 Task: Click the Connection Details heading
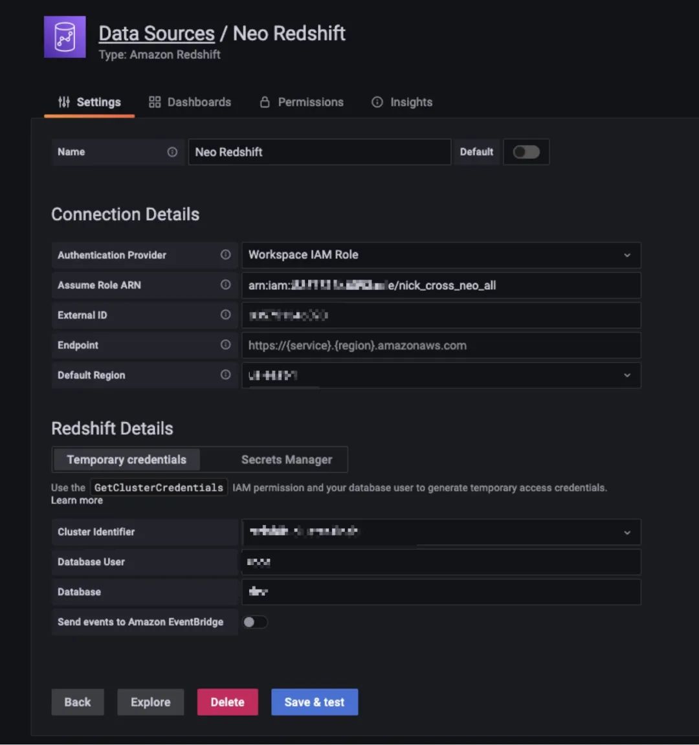click(126, 214)
